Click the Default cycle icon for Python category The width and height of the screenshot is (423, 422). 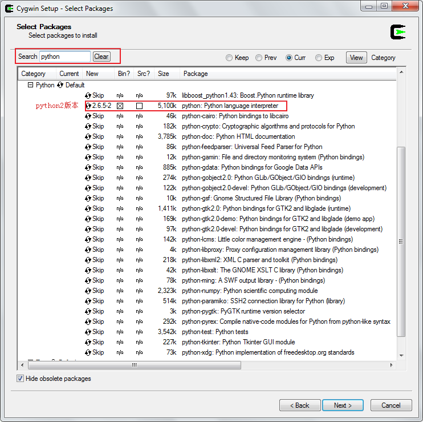pyautogui.click(x=60, y=85)
